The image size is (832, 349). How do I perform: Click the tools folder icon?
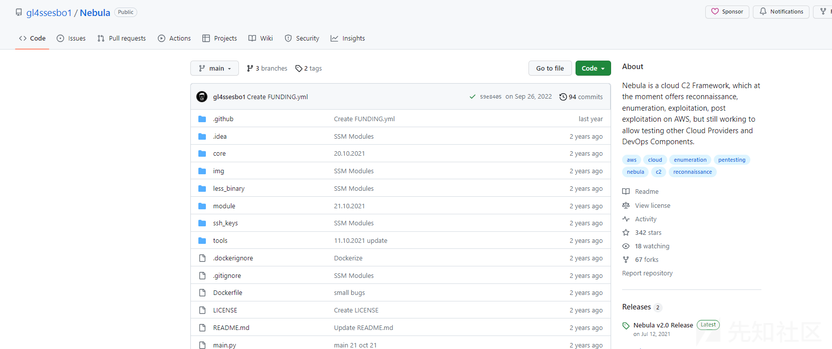coord(202,241)
